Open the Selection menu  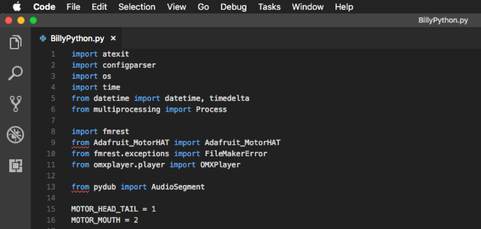[137, 7]
